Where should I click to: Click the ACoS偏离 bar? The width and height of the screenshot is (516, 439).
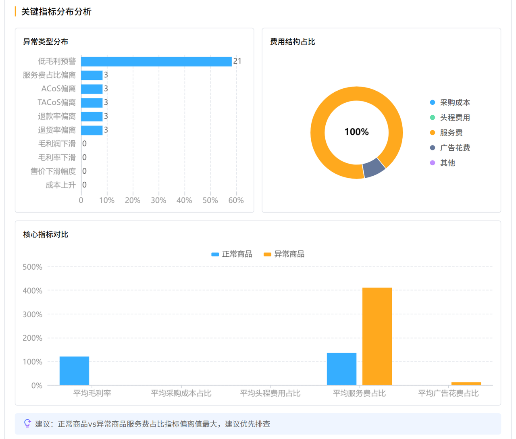click(x=92, y=89)
